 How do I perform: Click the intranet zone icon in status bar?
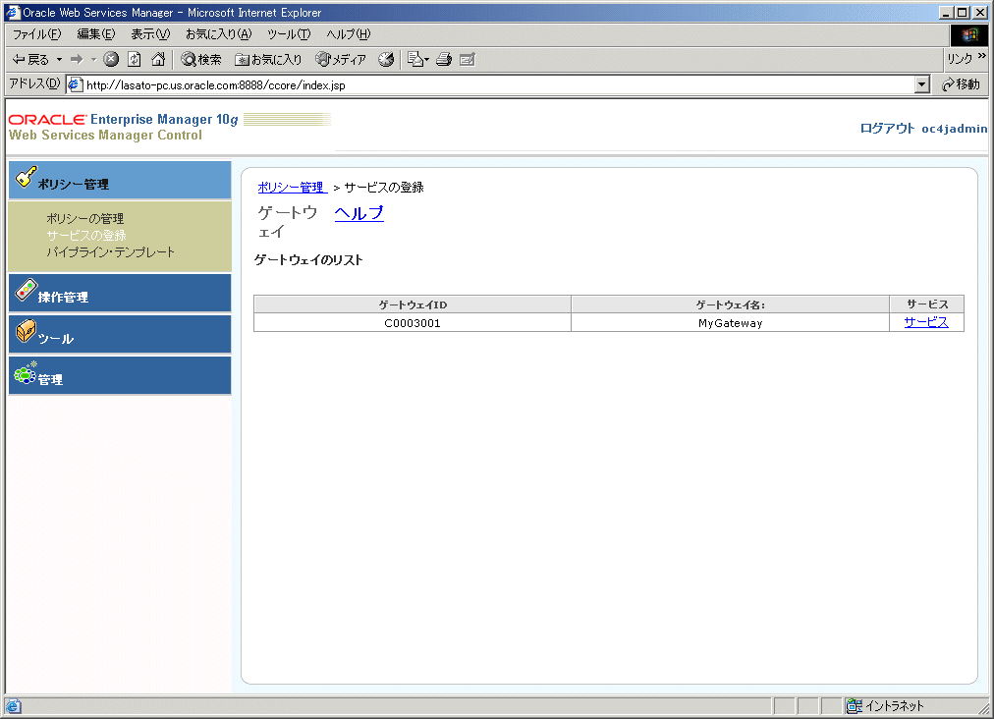point(854,705)
